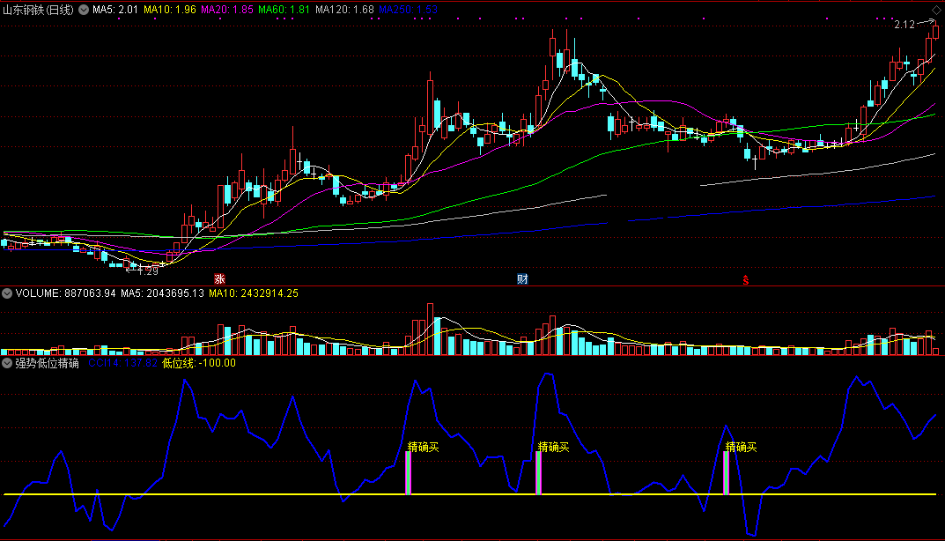Open dropdown beside 山东钢铁(日线) title
The image size is (945, 541).
pyautogui.click(x=84, y=10)
